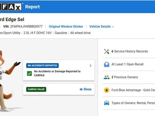Open the Original Window Sticker link

(66, 27)
